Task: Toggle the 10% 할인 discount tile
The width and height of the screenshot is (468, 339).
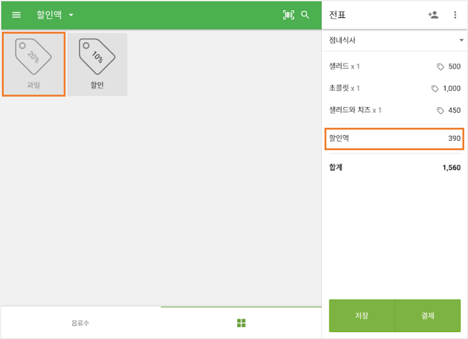Action: point(97,64)
